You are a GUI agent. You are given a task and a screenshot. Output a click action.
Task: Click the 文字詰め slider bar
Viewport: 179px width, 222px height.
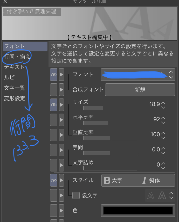(110, 168)
